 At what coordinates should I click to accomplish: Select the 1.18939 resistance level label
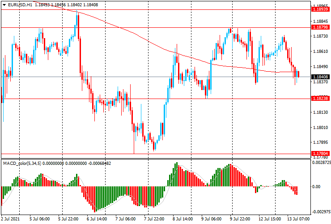coord(320,9)
